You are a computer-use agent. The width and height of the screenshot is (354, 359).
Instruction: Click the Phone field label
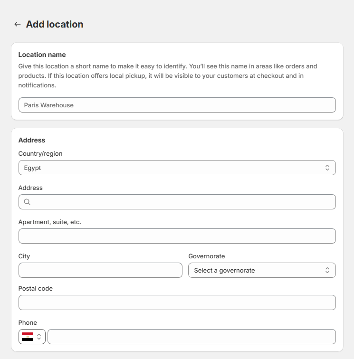28,322
